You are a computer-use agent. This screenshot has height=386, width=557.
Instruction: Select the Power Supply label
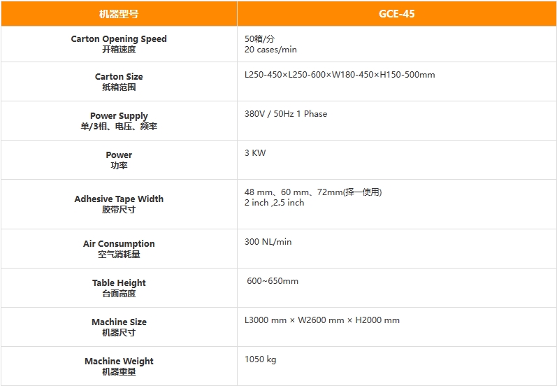coord(119,116)
